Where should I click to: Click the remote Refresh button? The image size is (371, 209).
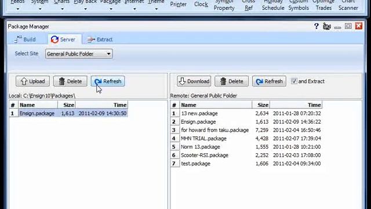click(269, 81)
